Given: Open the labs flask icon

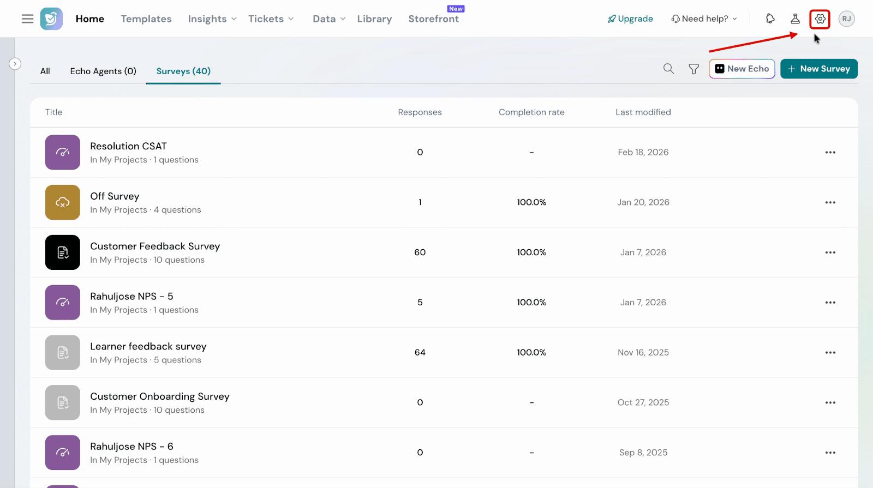Looking at the screenshot, I should tap(795, 19).
